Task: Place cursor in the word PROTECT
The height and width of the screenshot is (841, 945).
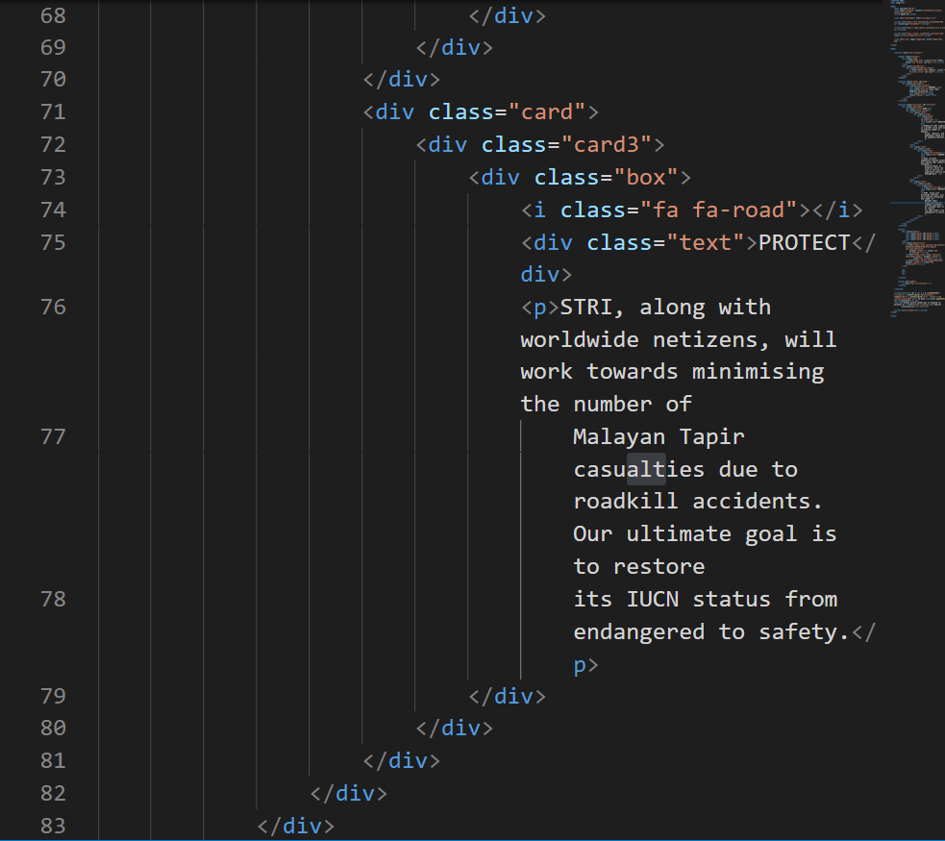Action: pyautogui.click(x=805, y=242)
